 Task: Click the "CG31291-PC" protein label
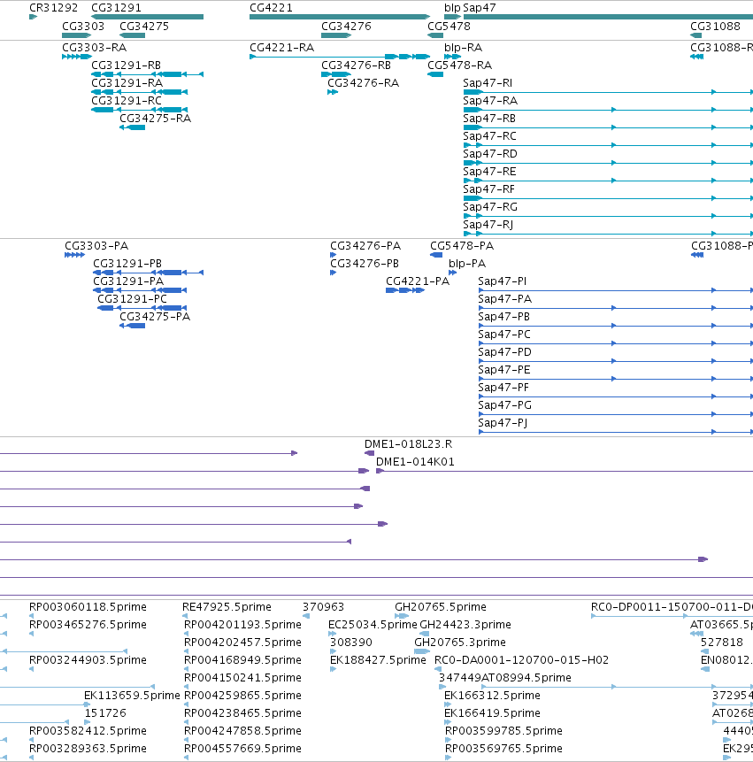click(x=132, y=299)
